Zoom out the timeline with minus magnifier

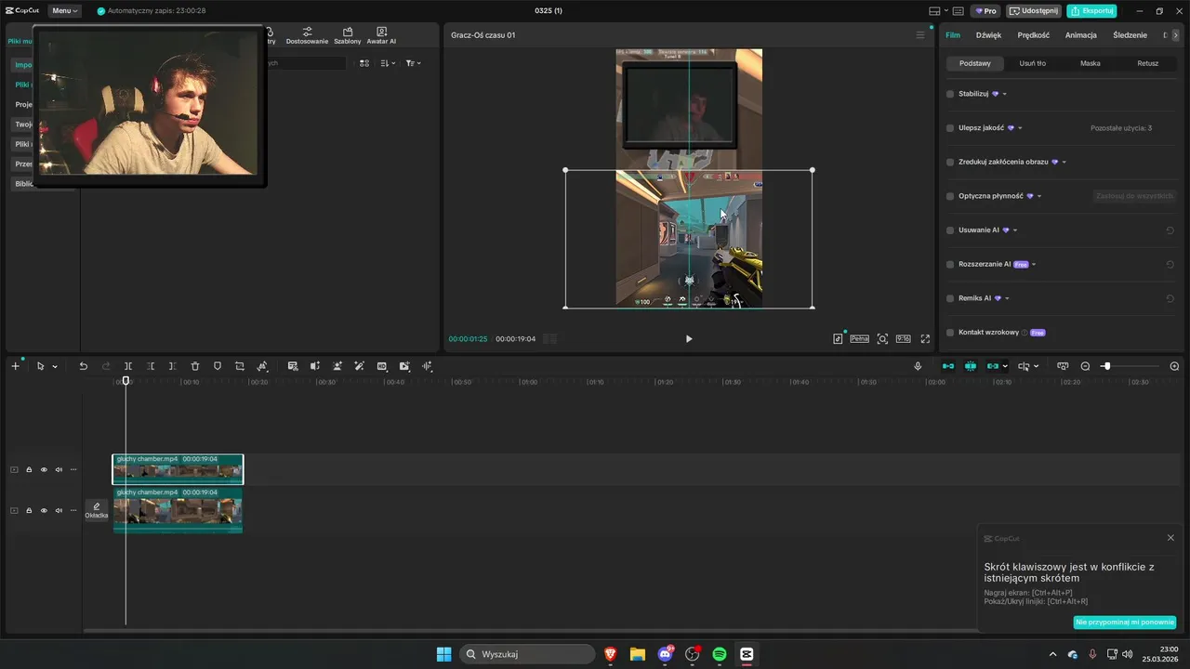point(1085,366)
